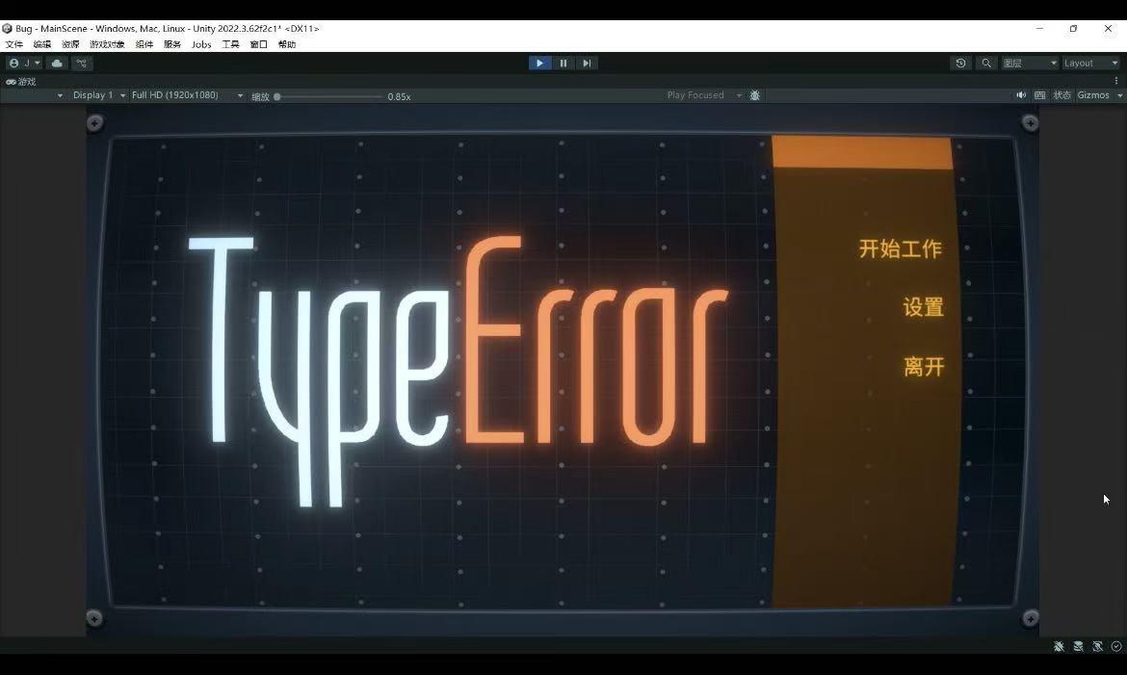Click 开始工作 in the game menu
This screenshot has height=675, width=1127.
[900, 248]
